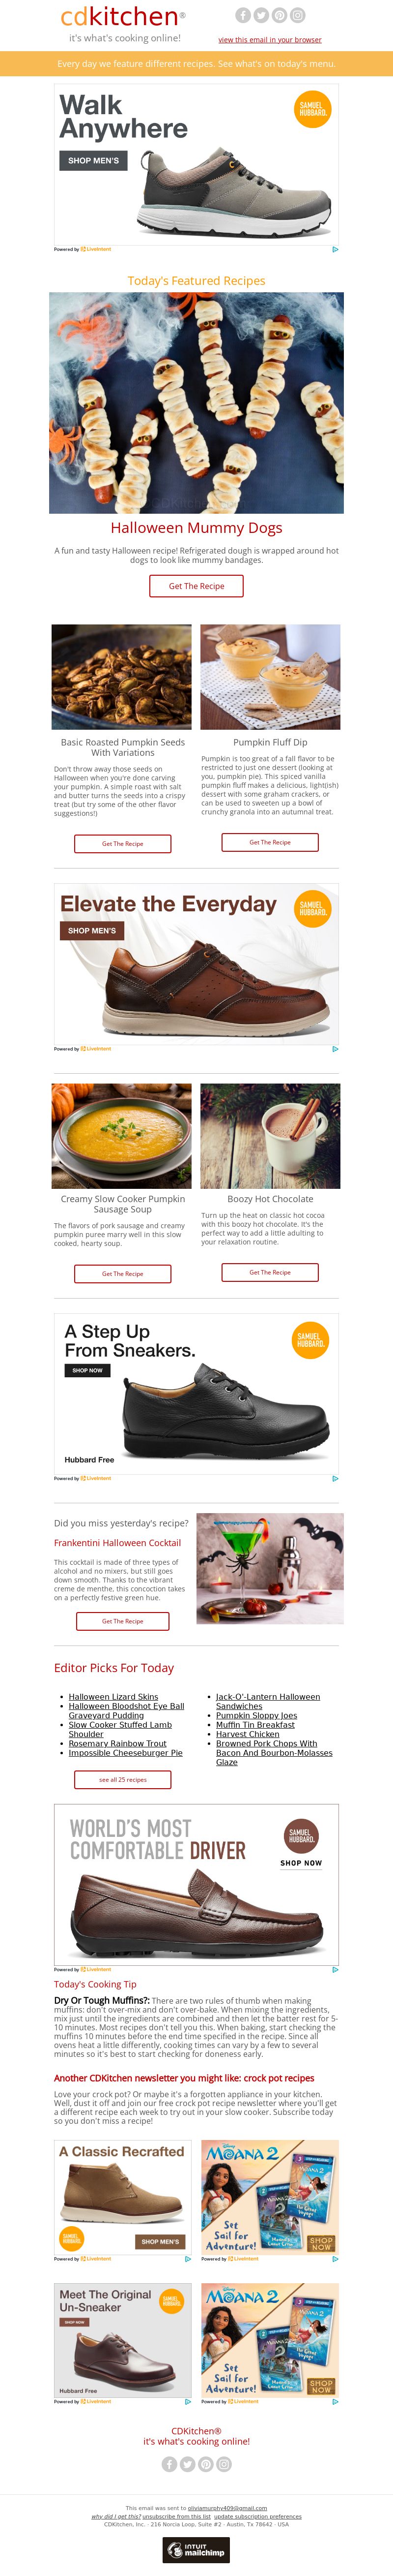Click the 'see all 25 recipes' button
The image size is (393, 2576).
coord(123,1779)
